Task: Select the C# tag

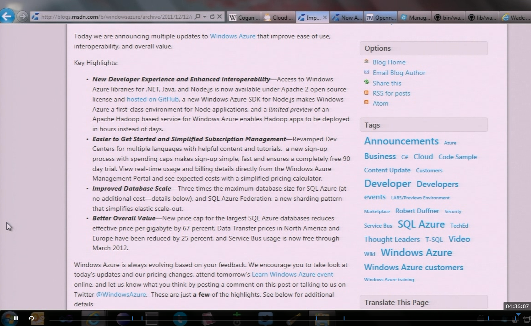Action: [x=405, y=157]
